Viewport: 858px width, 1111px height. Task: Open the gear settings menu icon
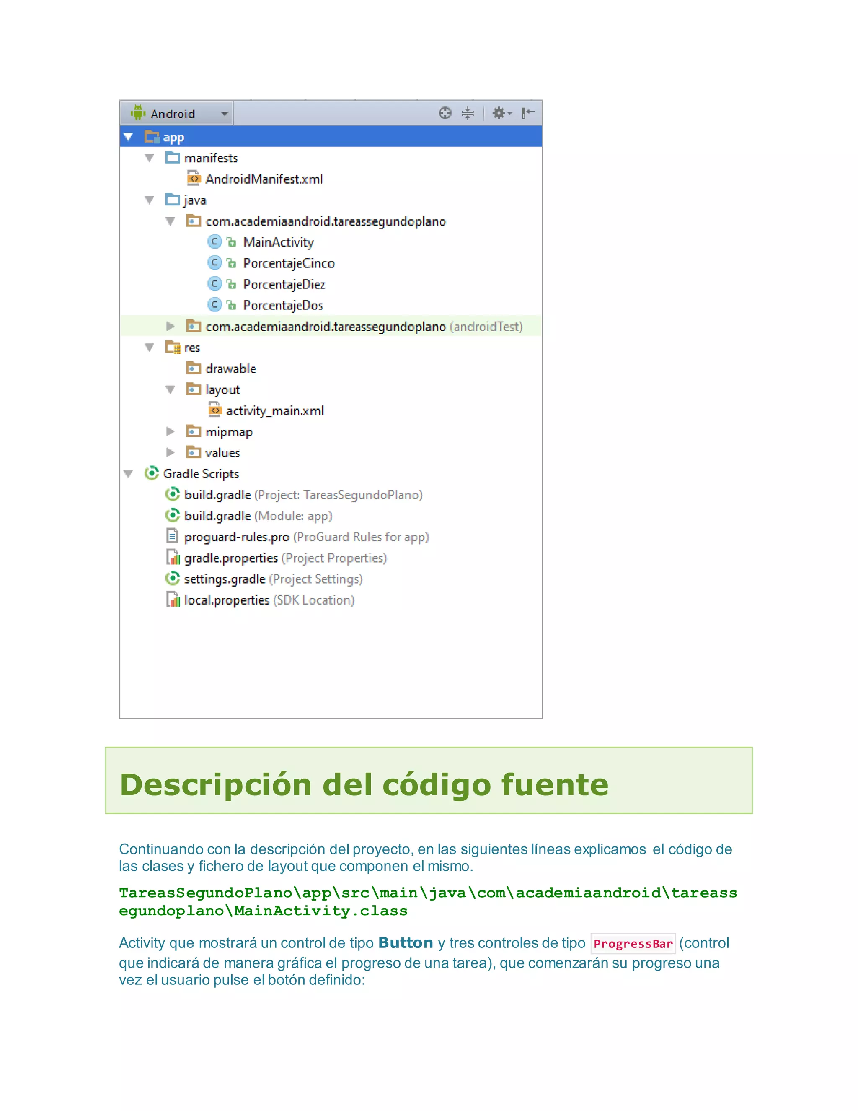coord(501,113)
